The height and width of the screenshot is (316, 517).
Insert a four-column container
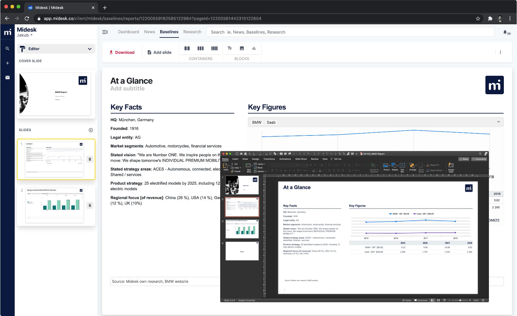click(214, 48)
